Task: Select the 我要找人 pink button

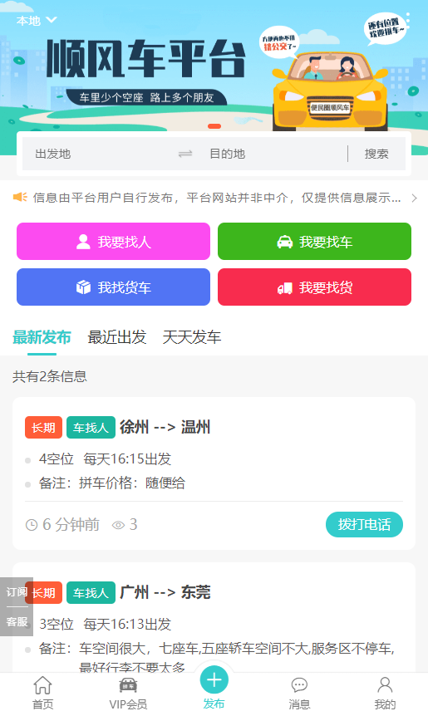Action: 114,241
